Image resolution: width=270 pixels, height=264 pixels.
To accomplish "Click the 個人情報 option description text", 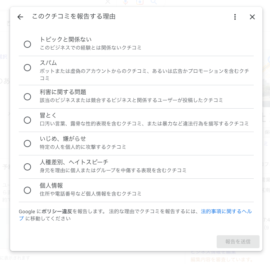I will tap(90, 194).
